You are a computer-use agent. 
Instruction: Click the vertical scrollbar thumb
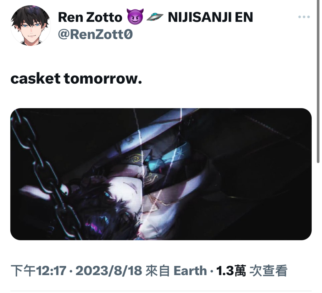pos(318,82)
